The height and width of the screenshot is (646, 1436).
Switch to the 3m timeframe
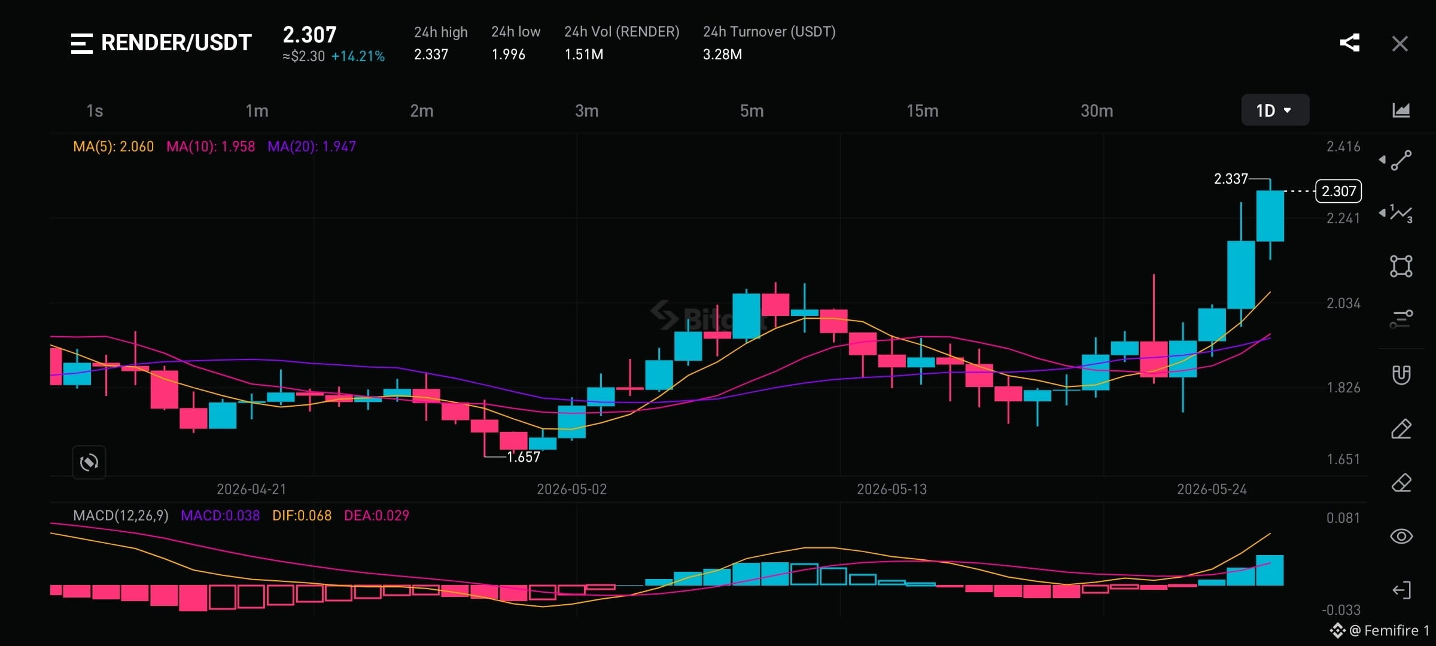[x=587, y=111]
